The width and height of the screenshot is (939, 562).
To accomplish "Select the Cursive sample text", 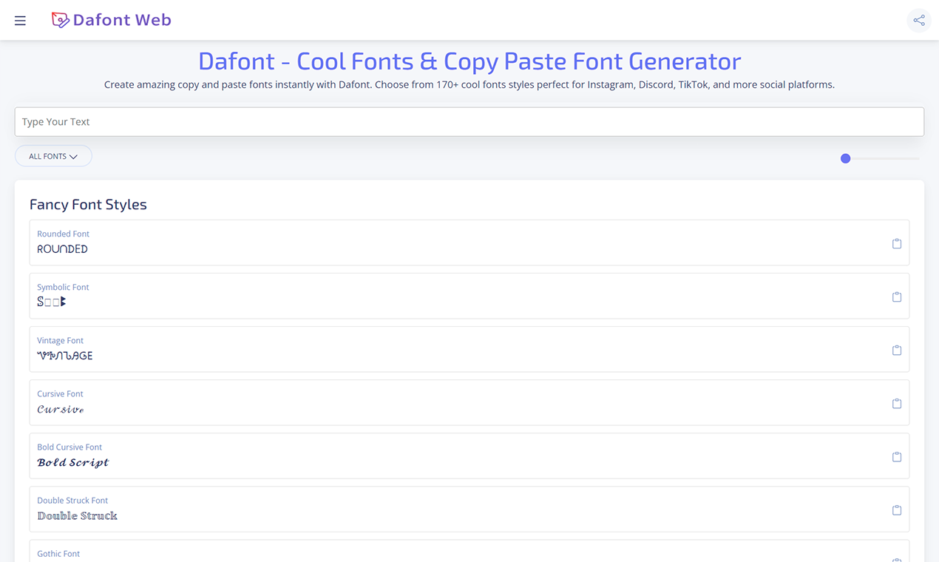I will [61, 409].
